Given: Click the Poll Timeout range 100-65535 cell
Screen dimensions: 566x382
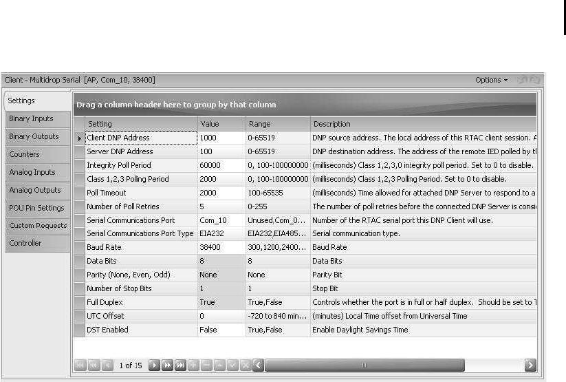Looking at the screenshot, I should pos(278,193).
